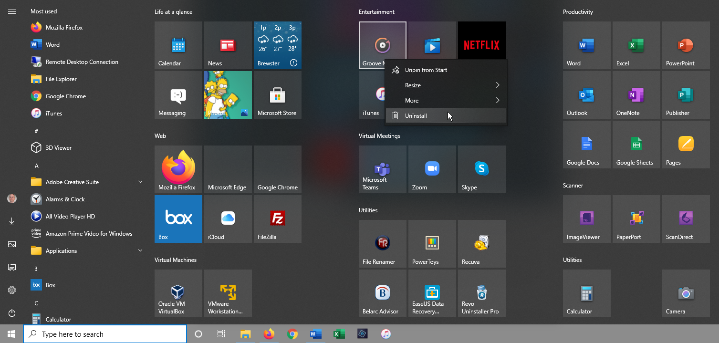This screenshot has width=719, height=343.
Task: Open the Photos tile with Simpsons image
Action: point(228,95)
